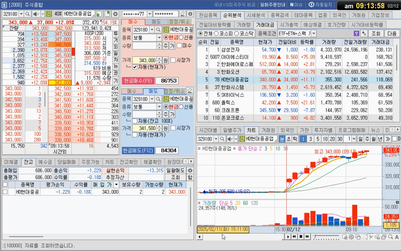Viewport: 401px width, 251px height.
Task: Click the second green layout icon before the gear
Action: (107, 14)
